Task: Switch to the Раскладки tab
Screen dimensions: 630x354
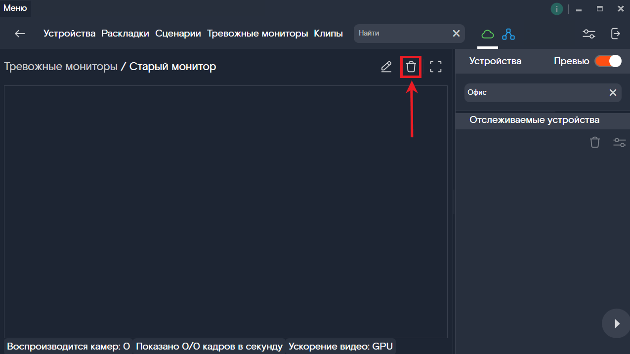Action: click(x=126, y=34)
